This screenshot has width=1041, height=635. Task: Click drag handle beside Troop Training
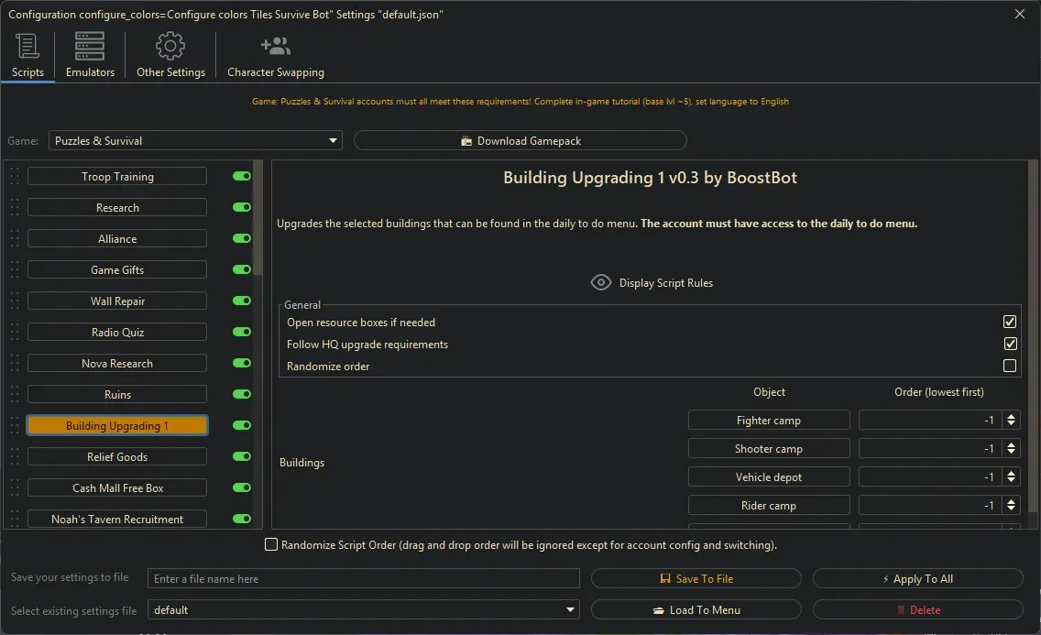14,177
